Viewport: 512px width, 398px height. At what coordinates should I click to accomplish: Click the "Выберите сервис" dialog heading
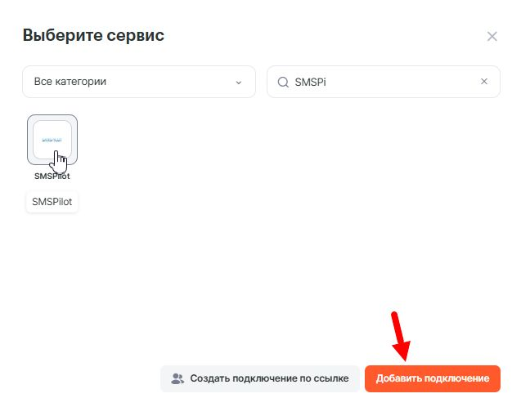[93, 35]
